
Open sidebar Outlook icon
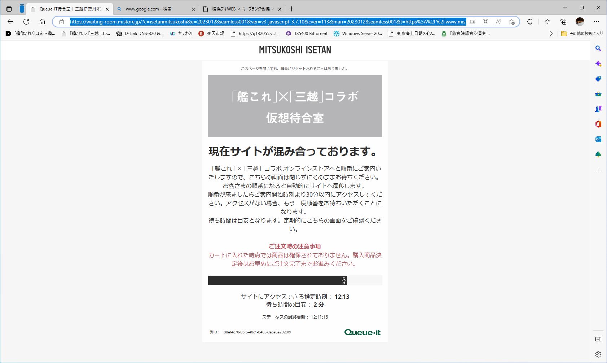tap(598, 139)
